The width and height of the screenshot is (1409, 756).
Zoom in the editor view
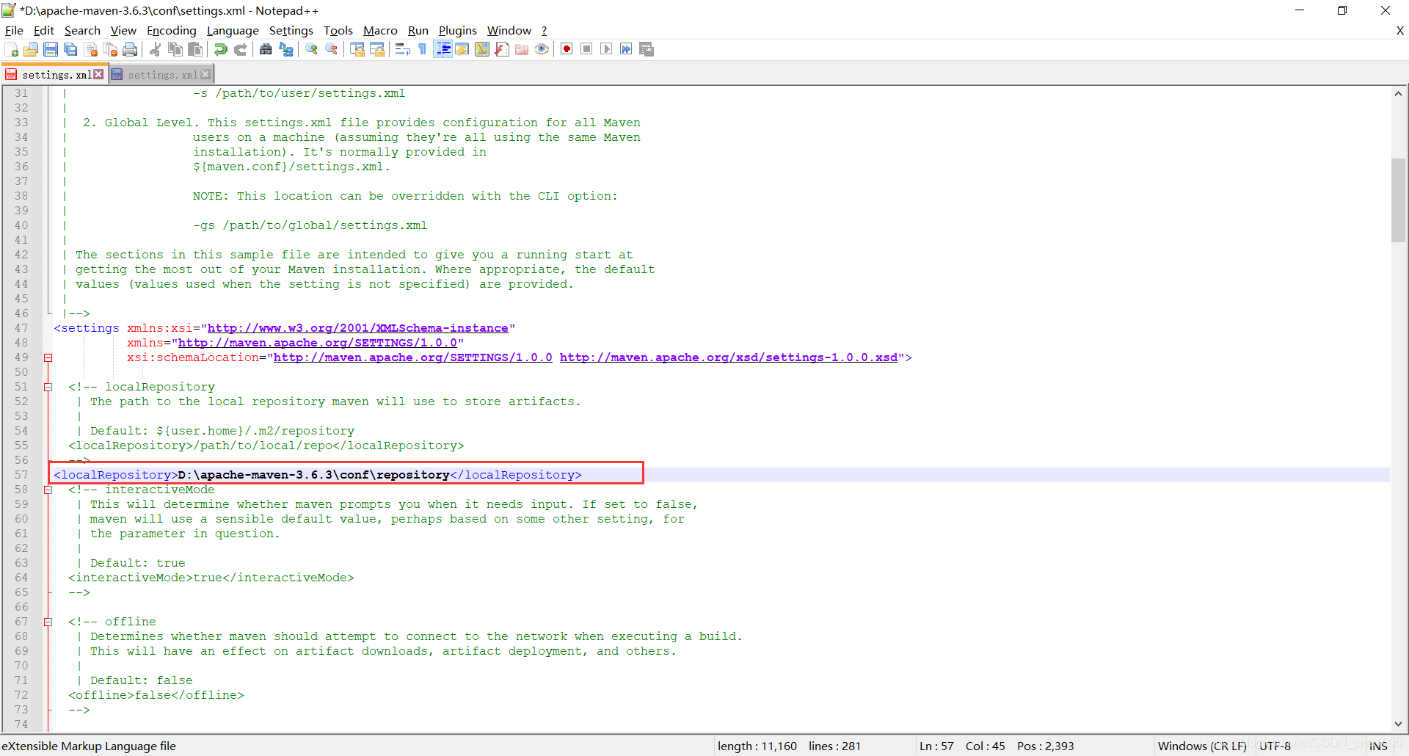click(x=311, y=49)
